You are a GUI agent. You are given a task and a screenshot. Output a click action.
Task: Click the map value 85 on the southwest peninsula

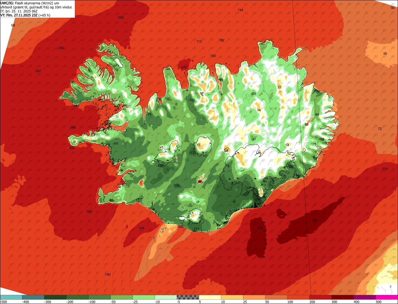(112, 200)
